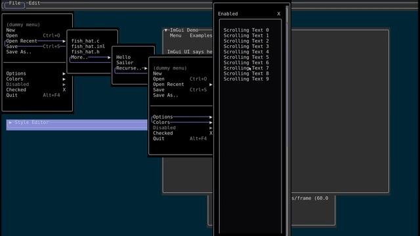
Task: Open Menu in ImGui Demo menubar
Action: (x=175, y=35)
